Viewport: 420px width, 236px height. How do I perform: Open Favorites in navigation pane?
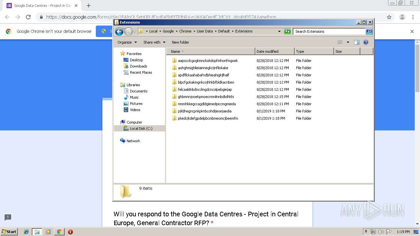(x=134, y=54)
